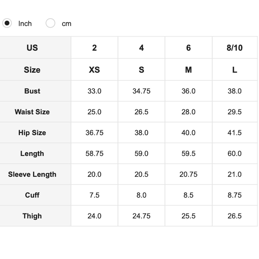Image resolution: width=259 pixels, height=259 pixels.
Task: Click the Cuff row label
Action: (x=32, y=195)
